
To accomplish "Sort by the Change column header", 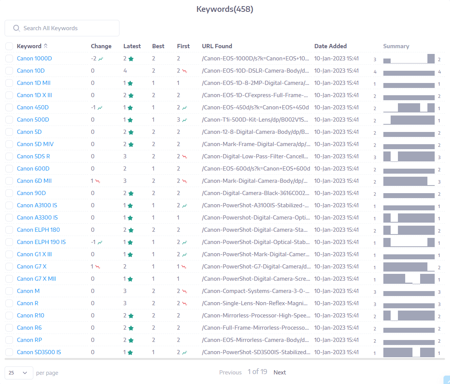I will (101, 46).
